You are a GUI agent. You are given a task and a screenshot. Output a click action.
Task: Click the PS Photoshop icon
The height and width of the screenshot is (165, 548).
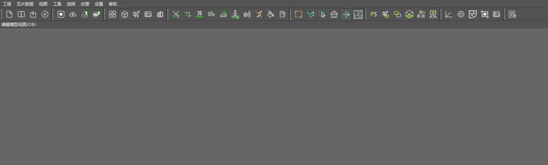(x=374, y=14)
